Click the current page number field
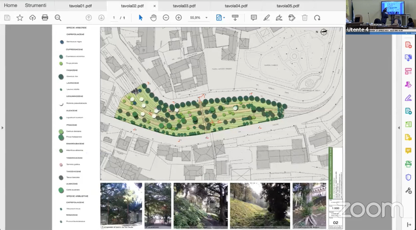Image resolution: width=416 pixels, height=230 pixels. (x=114, y=18)
